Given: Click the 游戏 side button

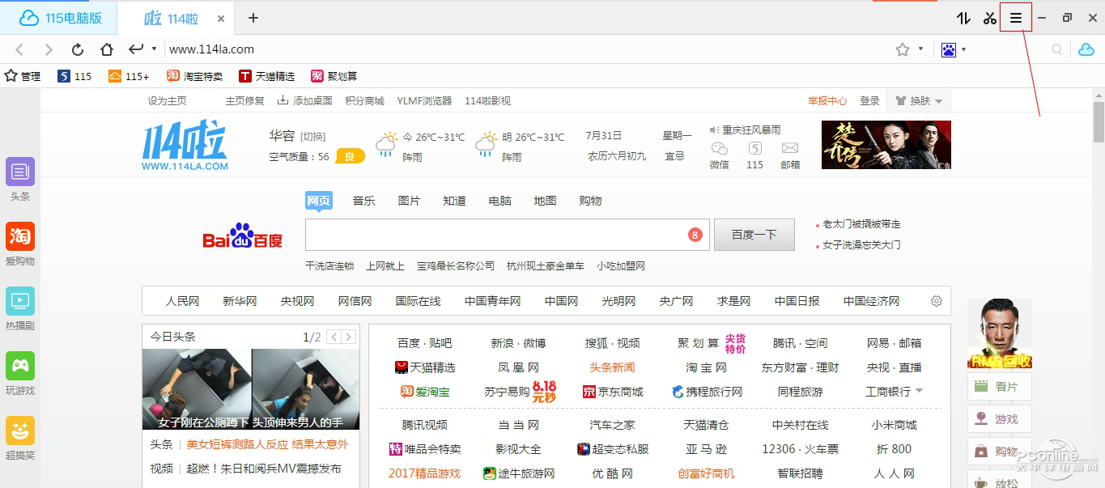Looking at the screenshot, I should pyautogui.click(x=999, y=419).
